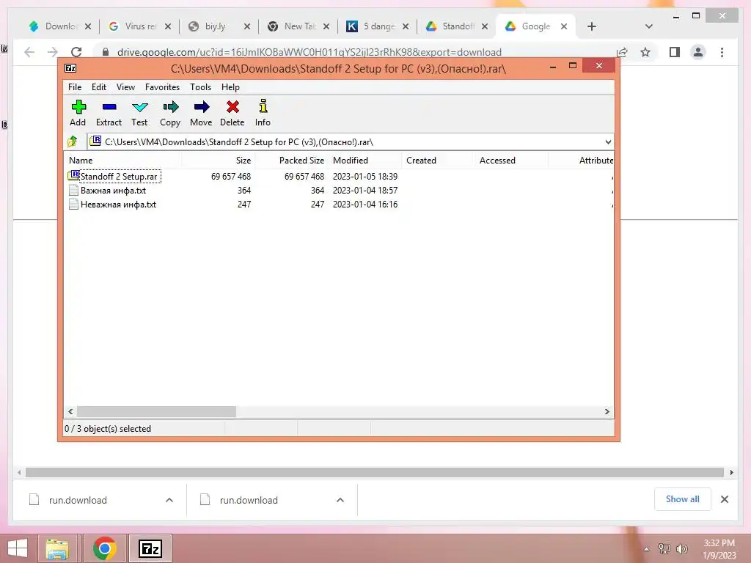Open the Info toolbar icon
The height and width of the screenshot is (563, 751).
(x=263, y=106)
